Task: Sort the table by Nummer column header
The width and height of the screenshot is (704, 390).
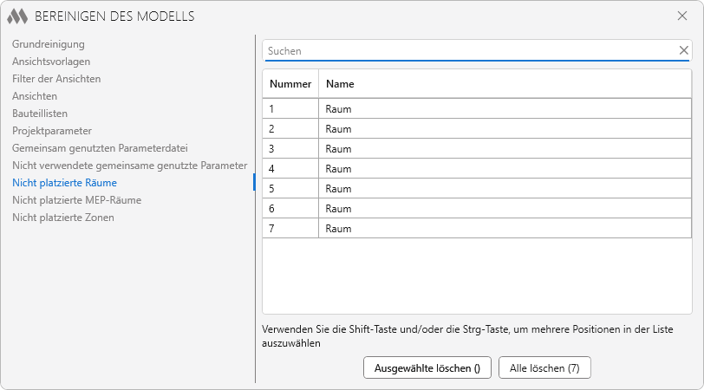Action: [290, 84]
